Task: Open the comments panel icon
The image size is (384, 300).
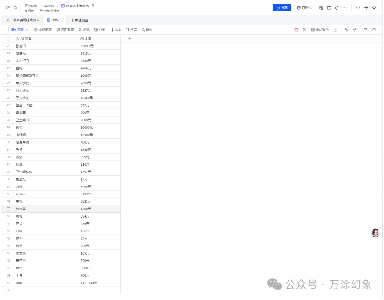Action: [x=374, y=30]
